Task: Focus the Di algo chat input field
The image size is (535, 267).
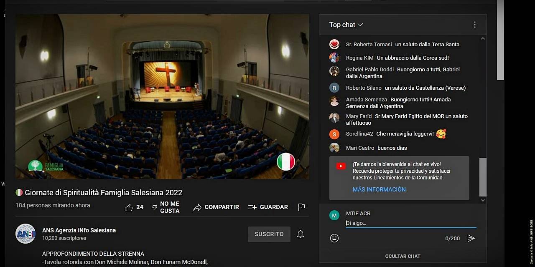Action: [x=411, y=223]
